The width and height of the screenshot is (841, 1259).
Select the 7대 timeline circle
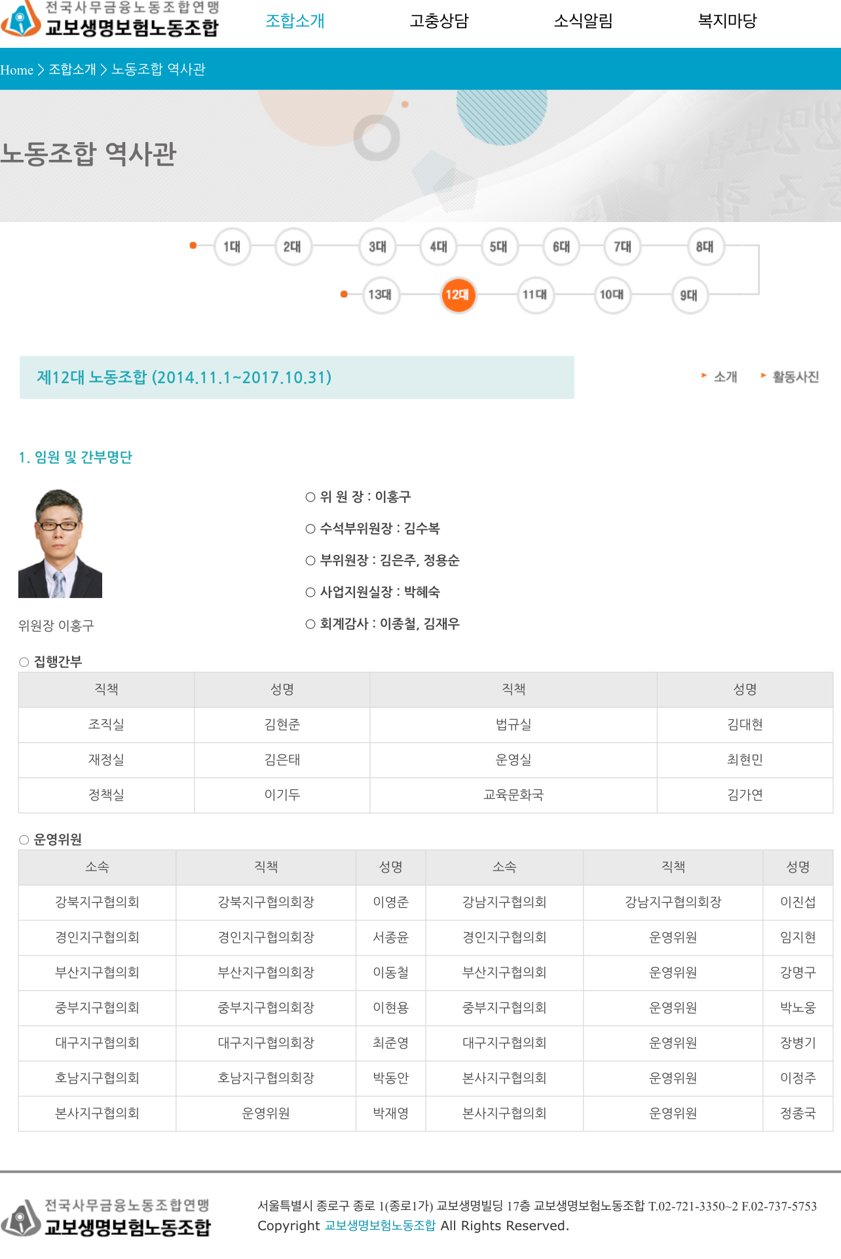pos(622,246)
